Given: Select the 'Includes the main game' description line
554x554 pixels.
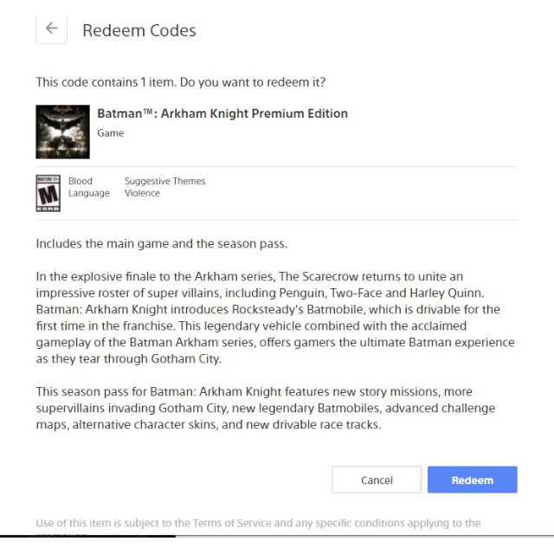Looking at the screenshot, I should coord(162,244).
